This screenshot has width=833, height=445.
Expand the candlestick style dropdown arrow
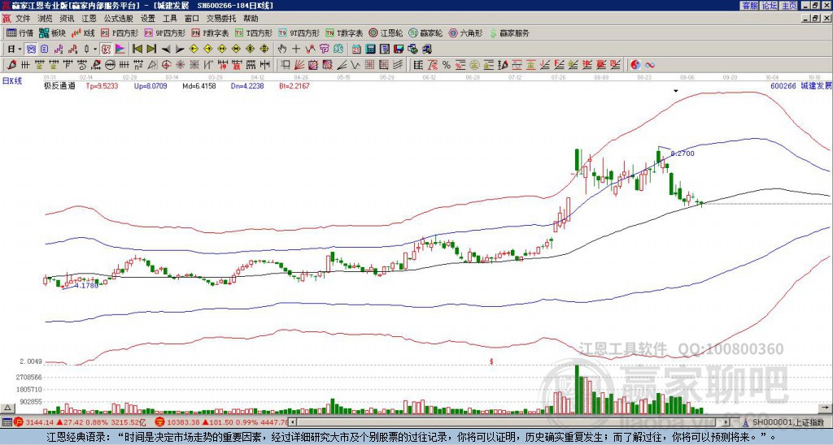[95, 50]
